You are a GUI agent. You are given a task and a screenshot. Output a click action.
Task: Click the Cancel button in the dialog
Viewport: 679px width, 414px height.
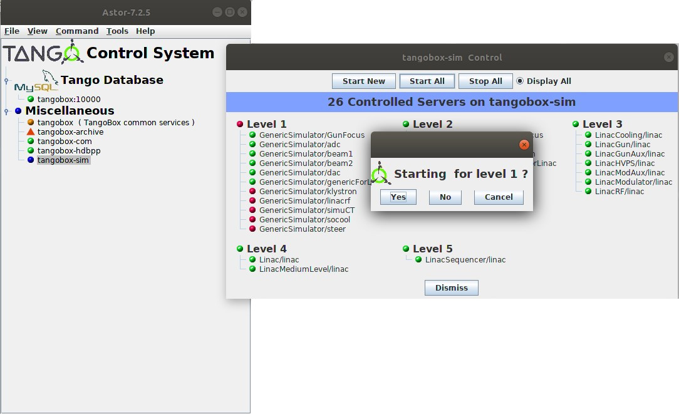[499, 197]
